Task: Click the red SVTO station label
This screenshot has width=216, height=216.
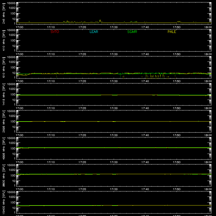Action: (x=55, y=32)
